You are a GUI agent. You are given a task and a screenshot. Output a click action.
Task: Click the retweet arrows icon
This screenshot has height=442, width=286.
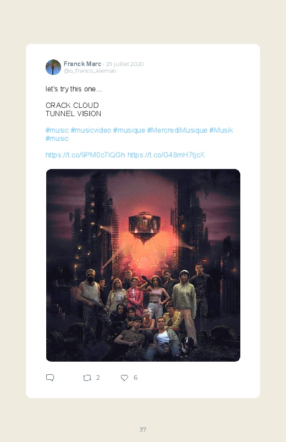click(x=87, y=378)
